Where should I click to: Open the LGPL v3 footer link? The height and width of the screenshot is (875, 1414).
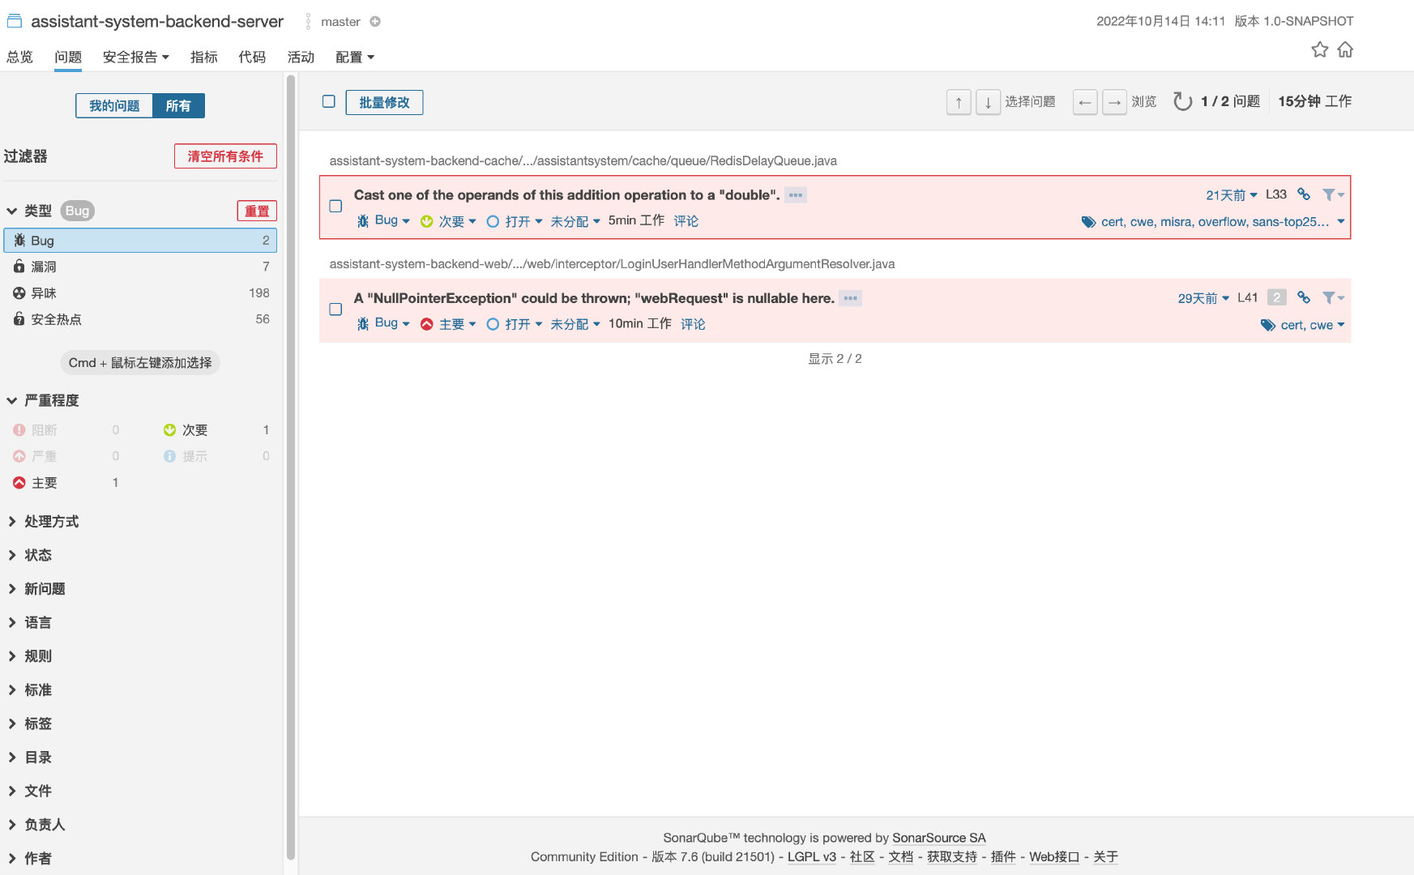click(811, 856)
